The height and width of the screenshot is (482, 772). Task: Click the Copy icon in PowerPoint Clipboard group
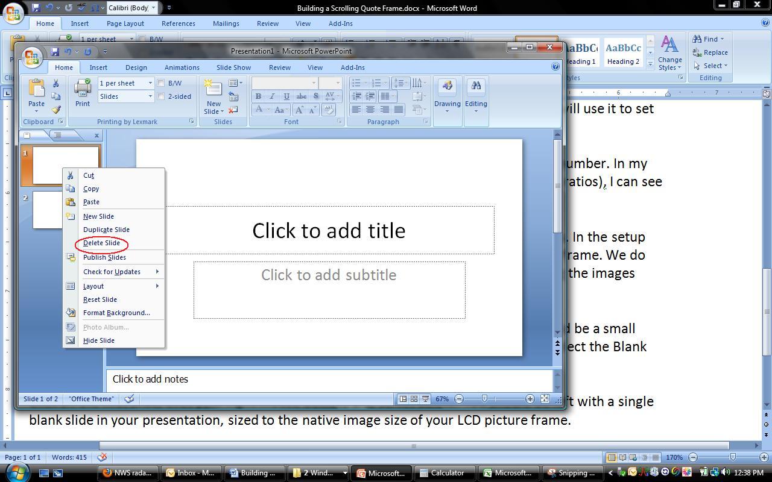tap(55, 96)
